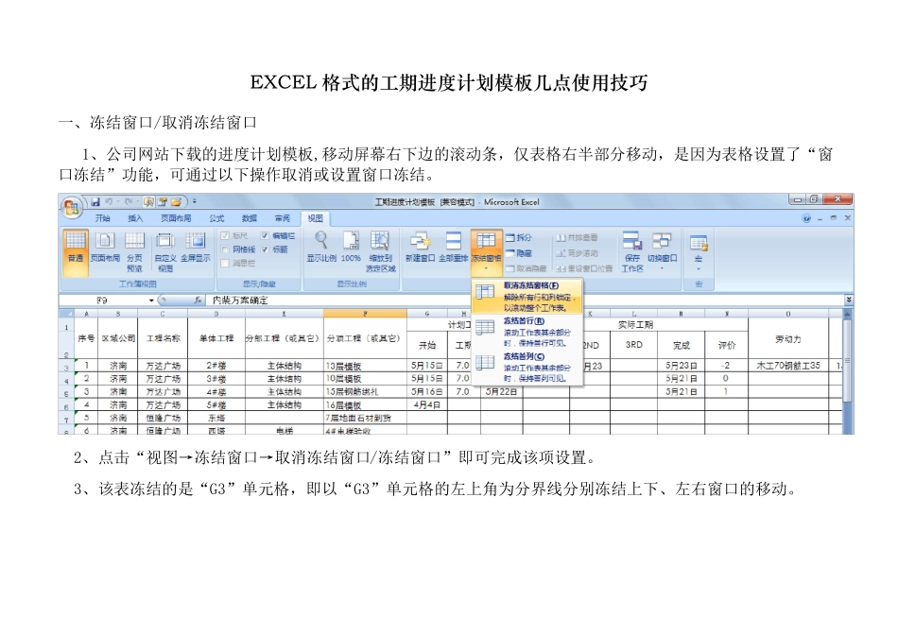Click the 拆分 split command

(518, 237)
